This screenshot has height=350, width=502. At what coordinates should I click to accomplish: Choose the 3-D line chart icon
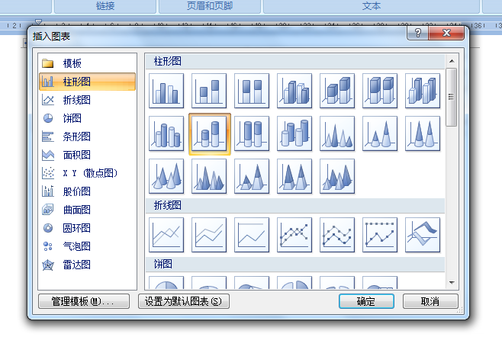[423, 235]
